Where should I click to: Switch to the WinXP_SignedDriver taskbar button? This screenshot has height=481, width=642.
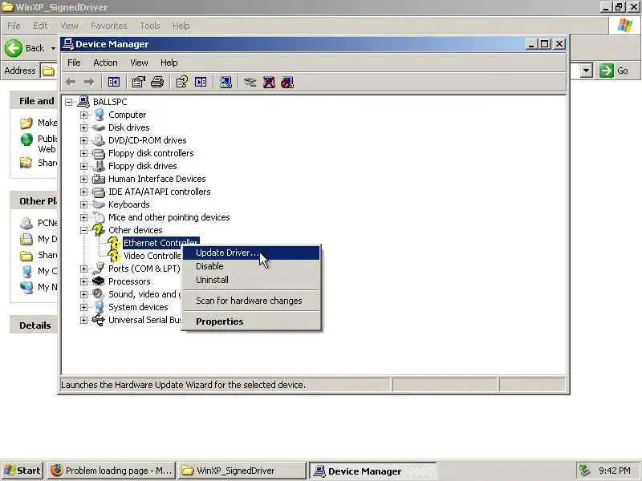242,471
